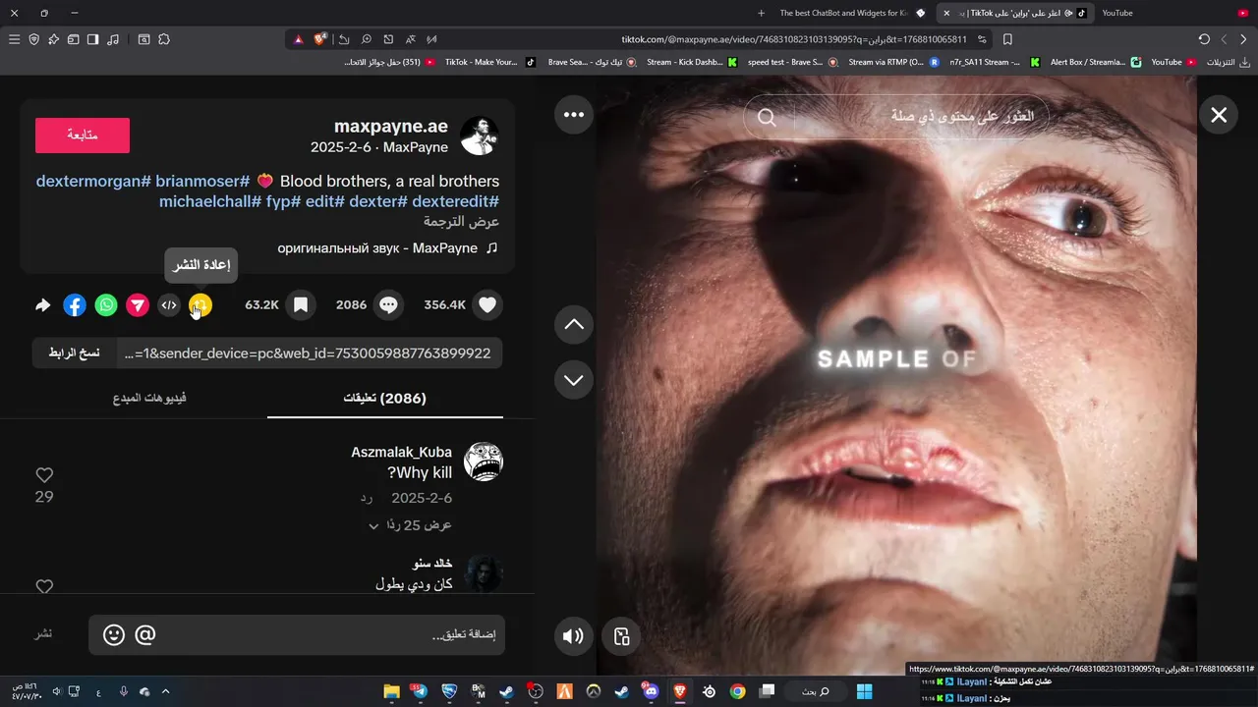Open comments via the speech bubble icon
This screenshot has height=707, width=1258.
click(389, 305)
